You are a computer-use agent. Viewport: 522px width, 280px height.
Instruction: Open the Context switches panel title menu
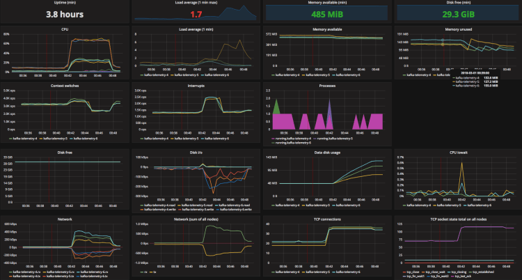[x=65, y=86]
